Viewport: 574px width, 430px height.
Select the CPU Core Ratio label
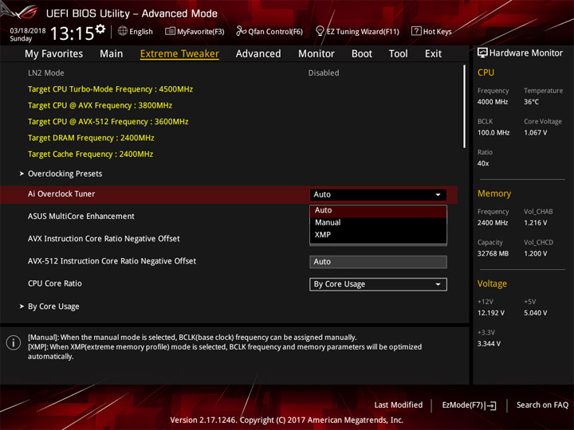click(x=54, y=283)
